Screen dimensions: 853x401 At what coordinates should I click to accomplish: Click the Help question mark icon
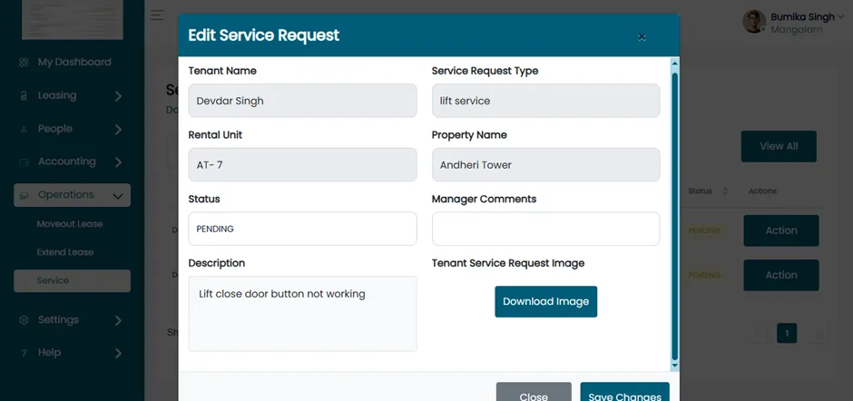point(24,353)
